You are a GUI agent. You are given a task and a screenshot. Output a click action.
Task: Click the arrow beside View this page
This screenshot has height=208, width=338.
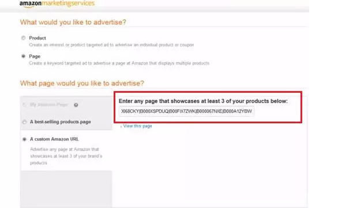coord(121,126)
